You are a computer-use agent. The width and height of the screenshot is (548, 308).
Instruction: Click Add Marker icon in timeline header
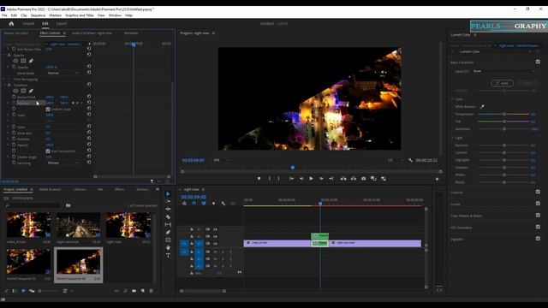coord(213,204)
